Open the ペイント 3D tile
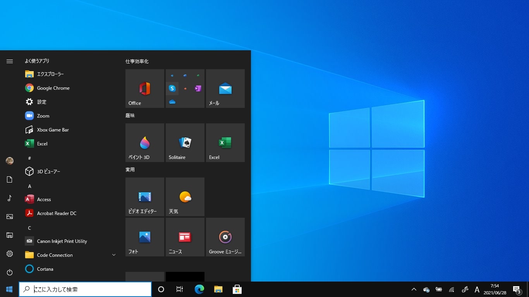This screenshot has width=529, height=297. (x=145, y=143)
